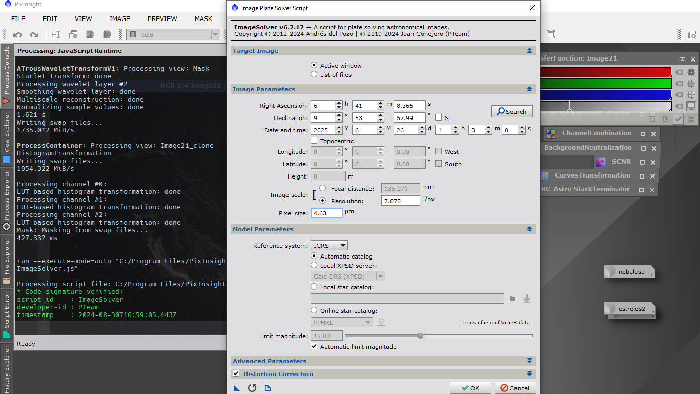This screenshot has width=700, height=394.
Task: Click the Resolution value field showing 7.070
Action: (x=400, y=201)
